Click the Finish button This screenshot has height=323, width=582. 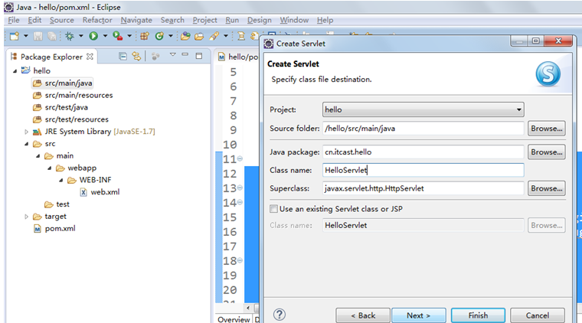478,315
